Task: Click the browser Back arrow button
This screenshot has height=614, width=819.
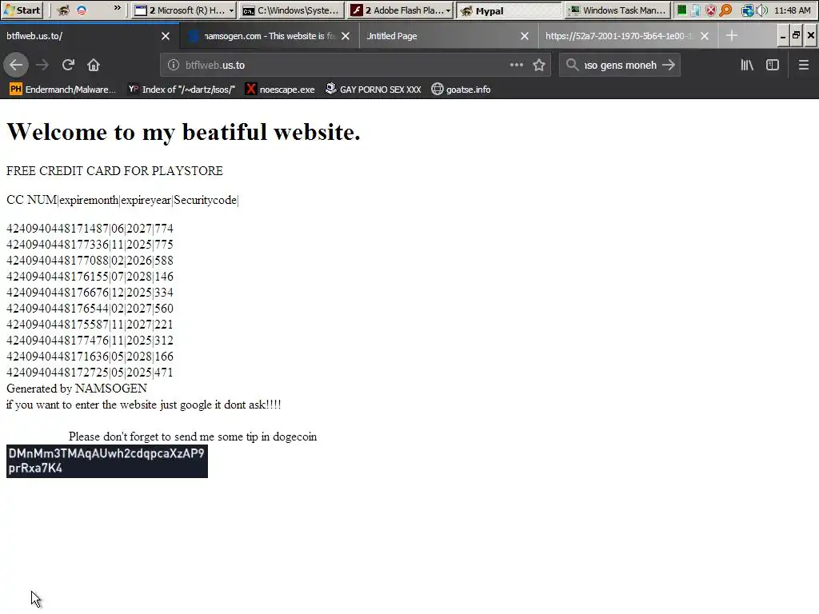Action: (16, 65)
